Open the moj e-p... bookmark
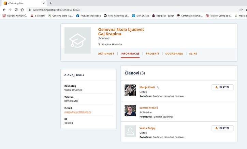247x149 pixels. pos(241,16)
